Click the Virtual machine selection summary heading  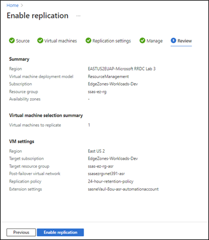coord(46,115)
